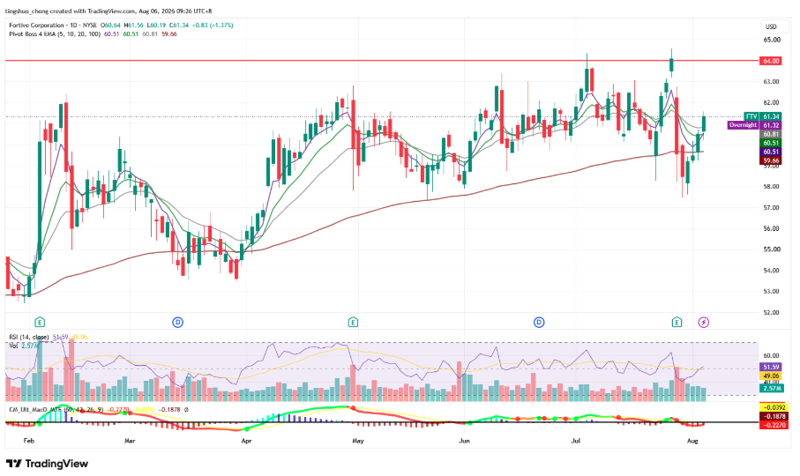Click the teal 2.57M volume axis label
Image resolution: width=800 pixels, height=476 pixels.
click(771, 389)
